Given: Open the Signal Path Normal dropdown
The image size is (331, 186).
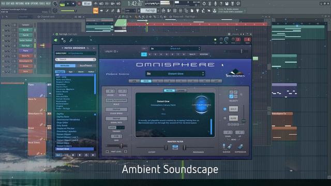Looking at the screenshot, I should pyautogui.click(x=116, y=118).
